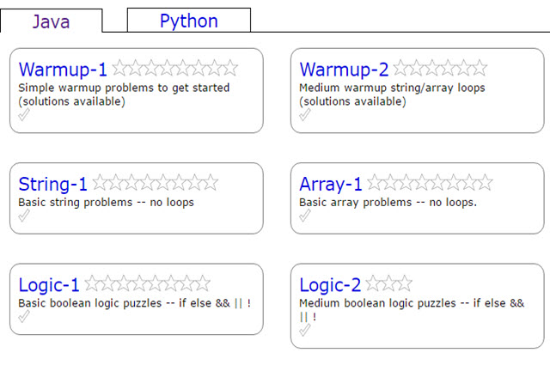Click the checkmark in Logic-2 box

click(x=305, y=330)
